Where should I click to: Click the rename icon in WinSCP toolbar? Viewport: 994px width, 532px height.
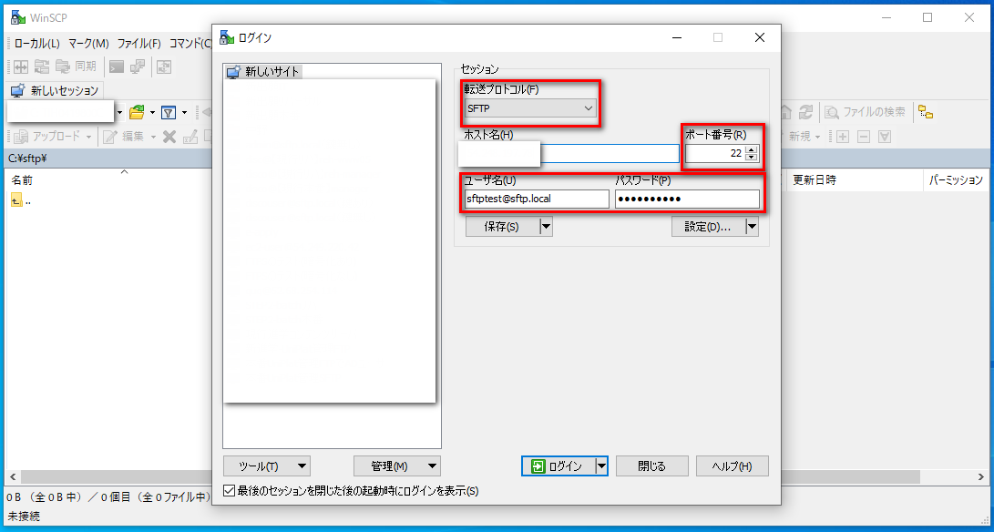(x=190, y=137)
